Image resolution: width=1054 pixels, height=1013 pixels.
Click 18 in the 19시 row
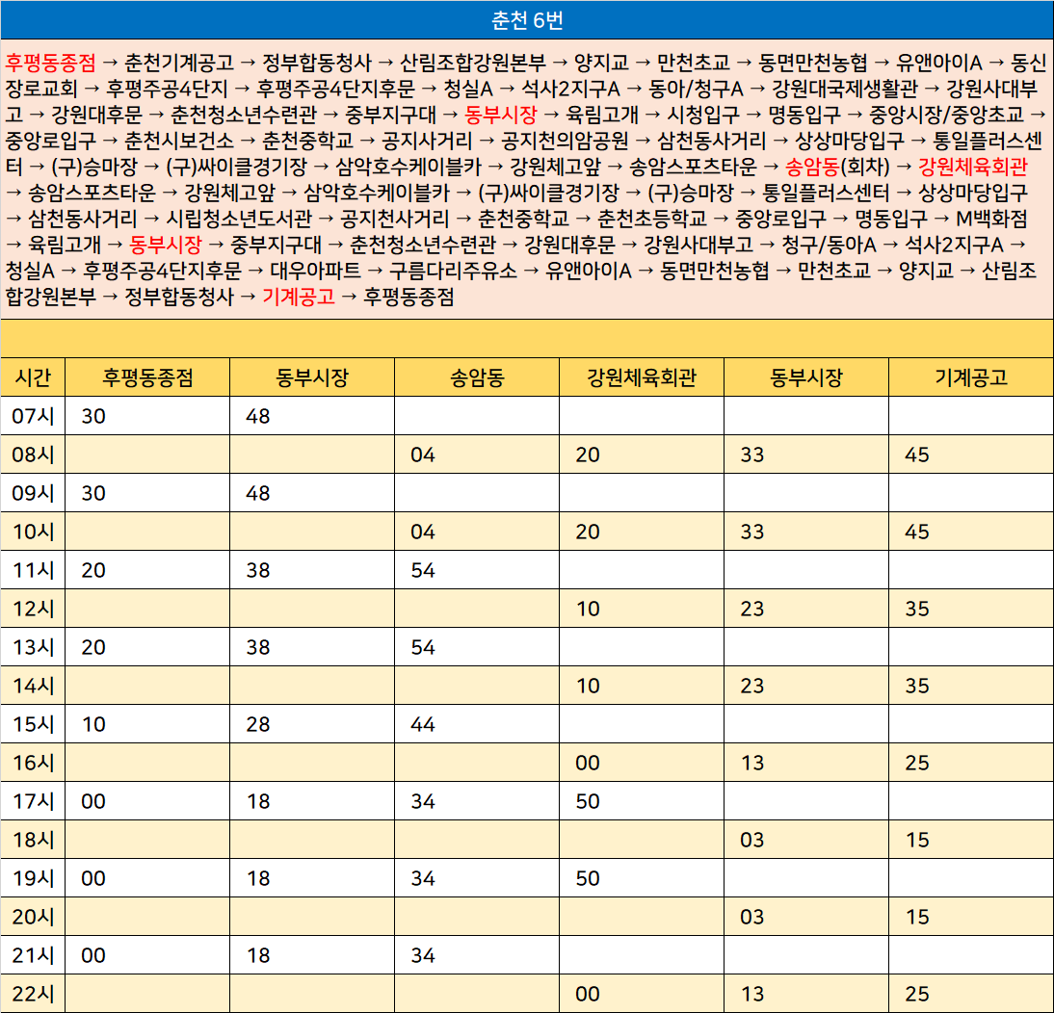(258, 878)
